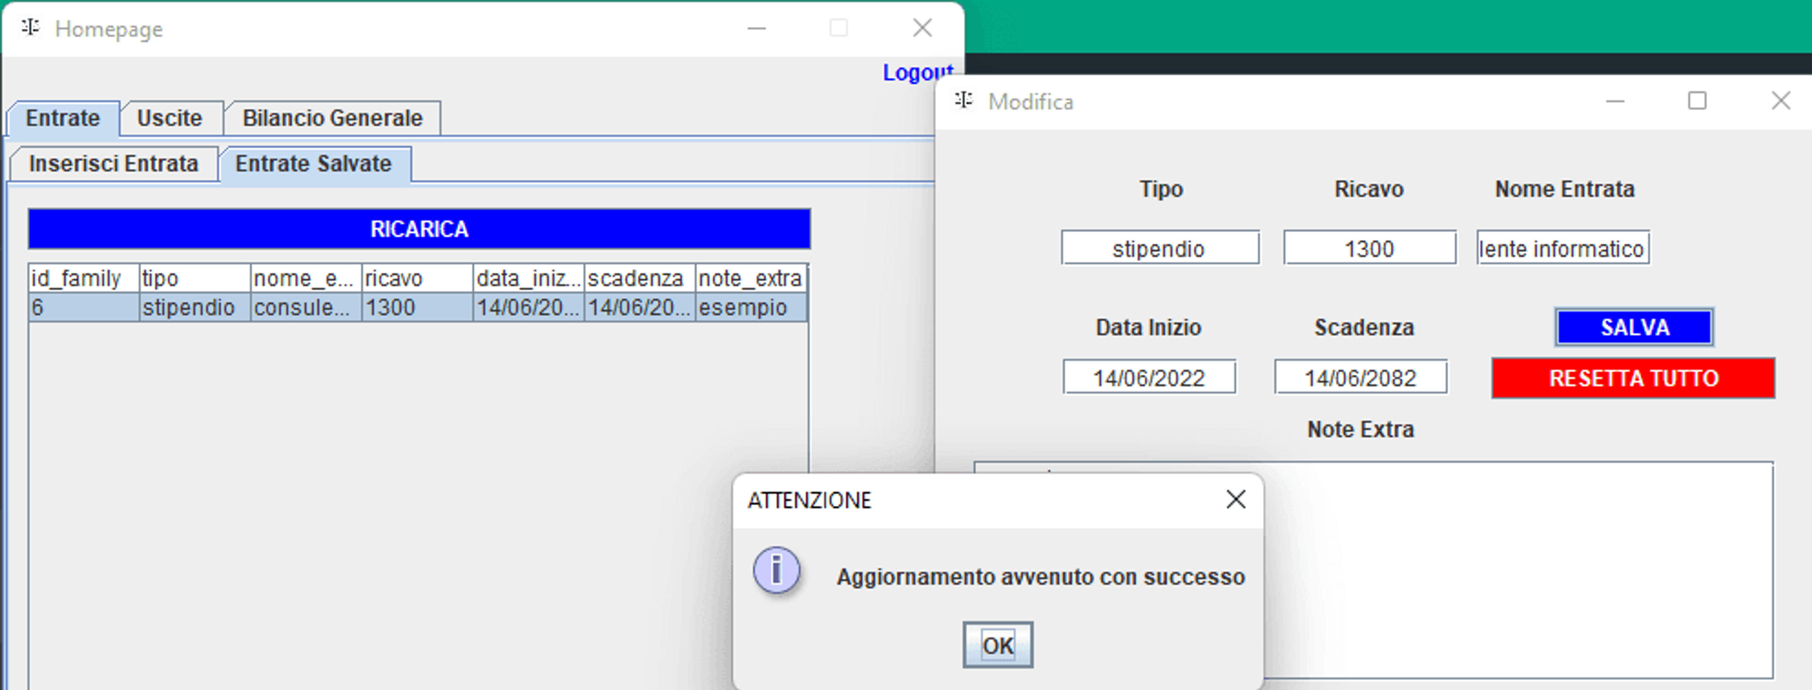Click the info icon in the dialog

pos(777,570)
